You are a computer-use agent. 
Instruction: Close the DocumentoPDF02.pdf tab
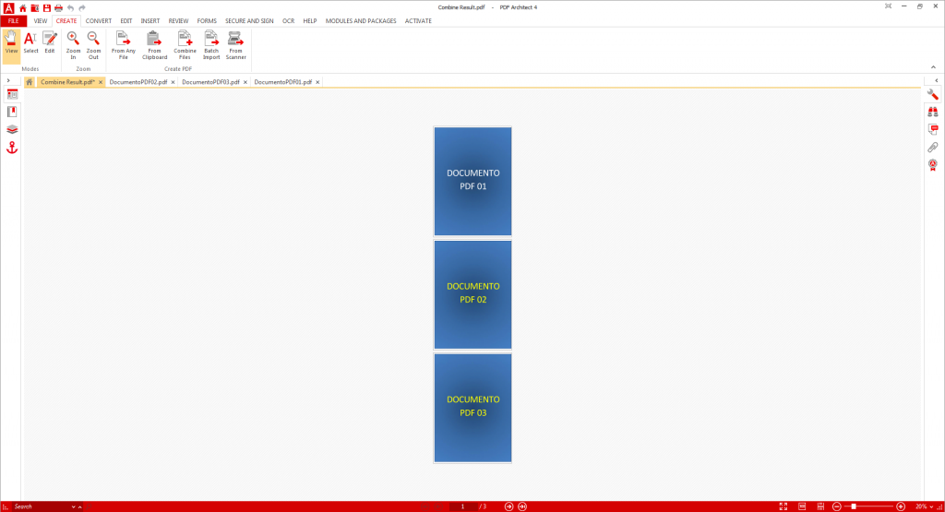[173, 82]
